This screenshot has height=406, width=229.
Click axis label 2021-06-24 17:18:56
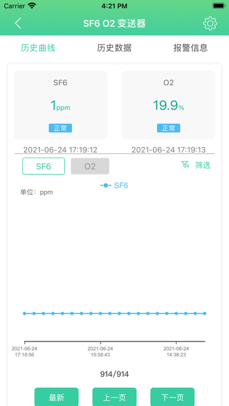(25, 352)
